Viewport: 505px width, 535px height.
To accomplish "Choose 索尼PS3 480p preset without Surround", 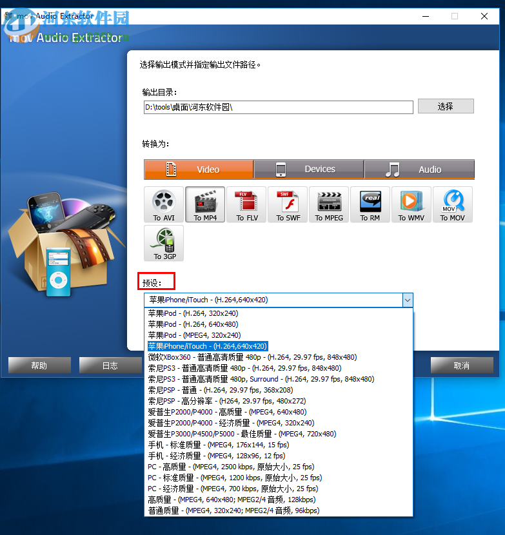I will 279,368.
